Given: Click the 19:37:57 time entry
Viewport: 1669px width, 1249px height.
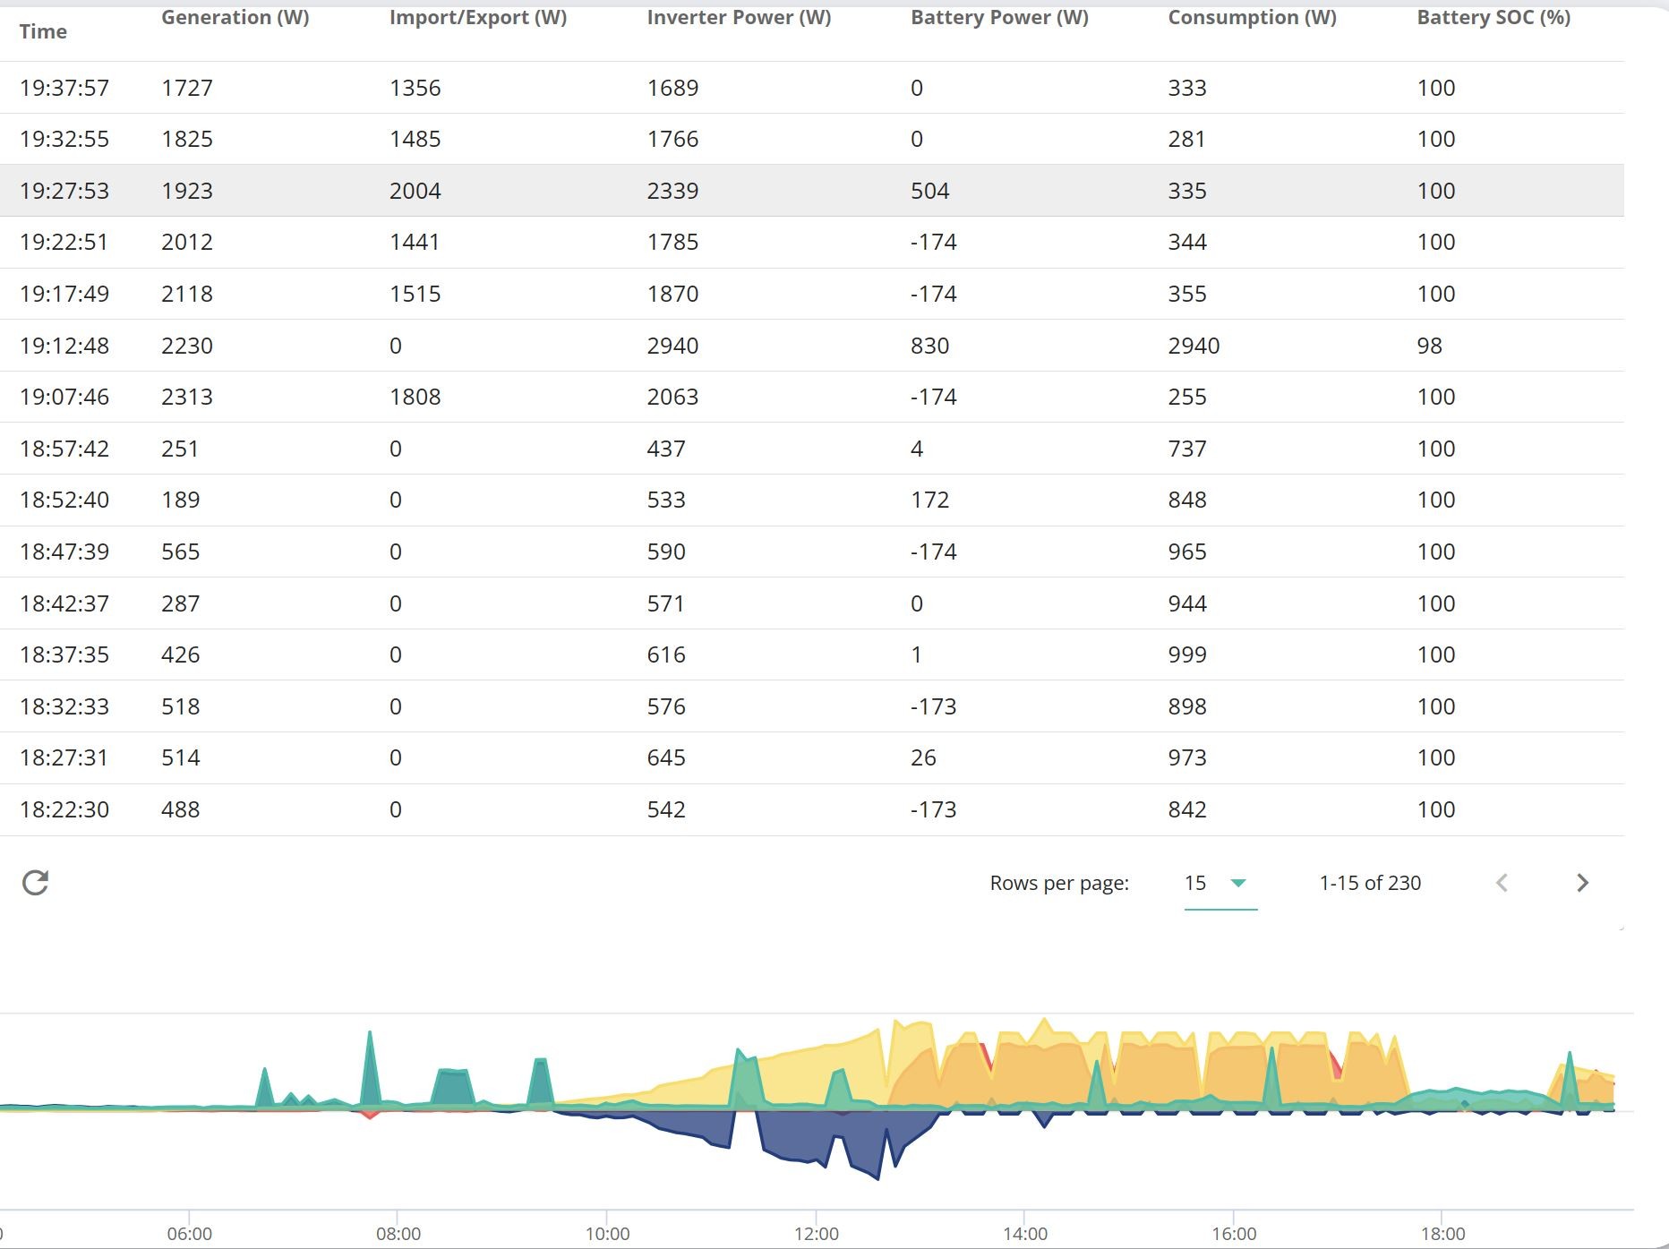Looking at the screenshot, I should point(64,88).
